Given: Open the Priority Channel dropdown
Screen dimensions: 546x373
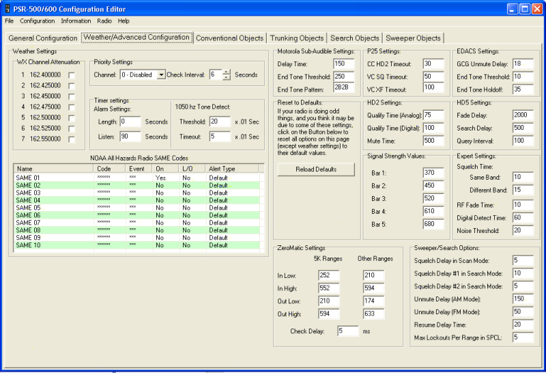Looking at the screenshot, I should click(161, 74).
